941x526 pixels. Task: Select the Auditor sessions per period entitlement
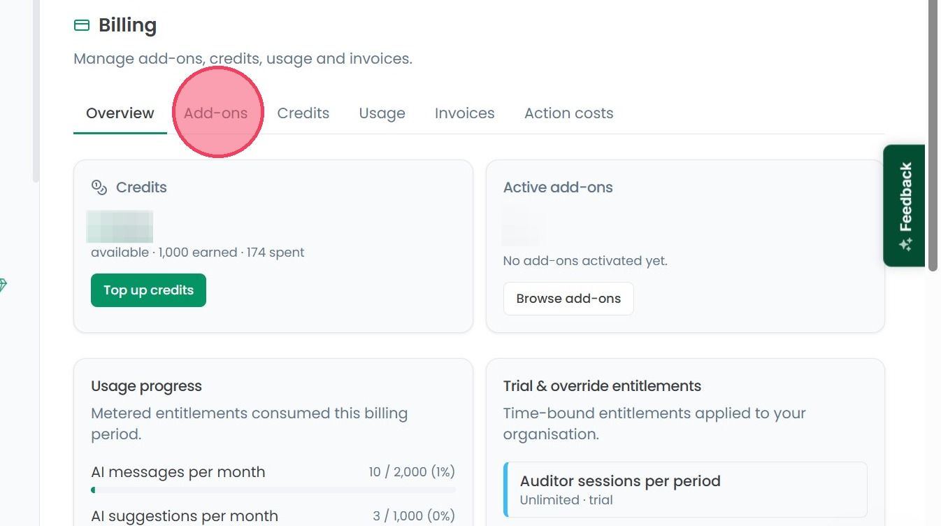tap(685, 490)
